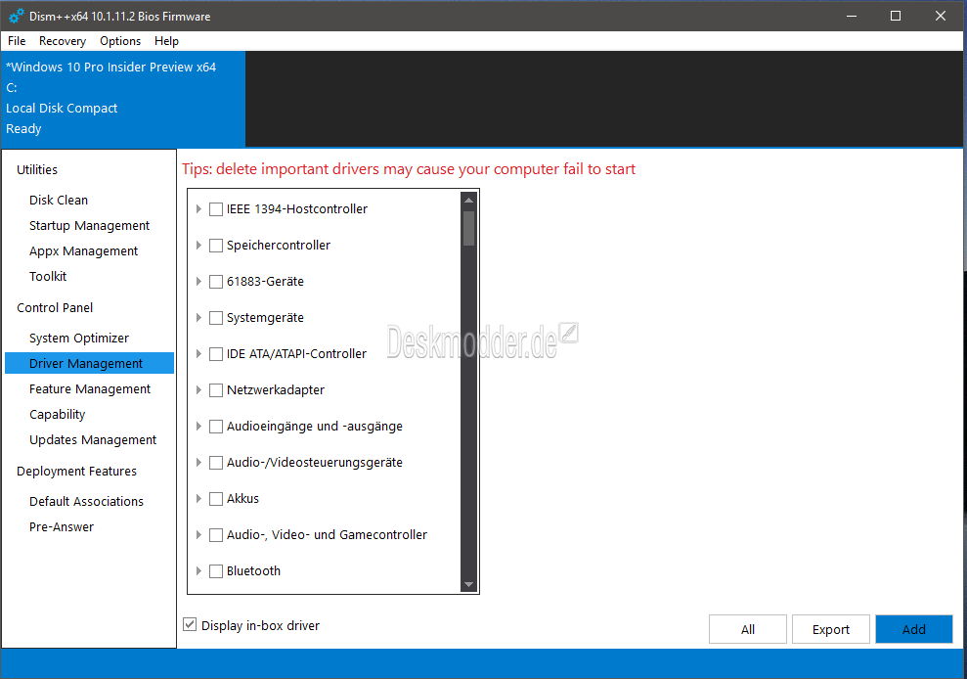Check the Speichercontroller checkbox

pyautogui.click(x=216, y=246)
